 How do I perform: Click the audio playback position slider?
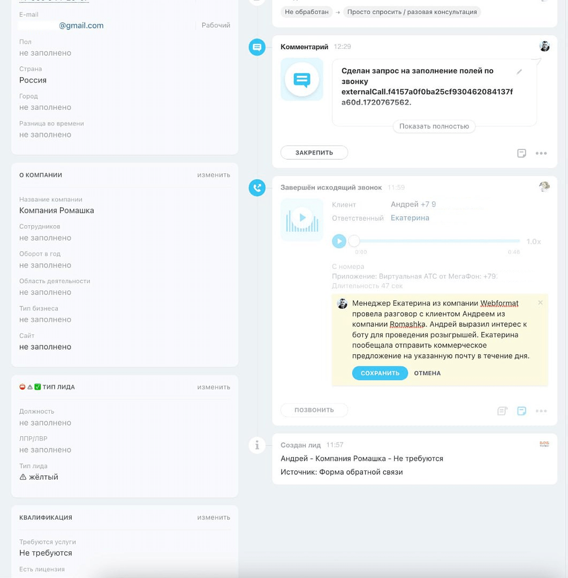[x=437, y=241]
